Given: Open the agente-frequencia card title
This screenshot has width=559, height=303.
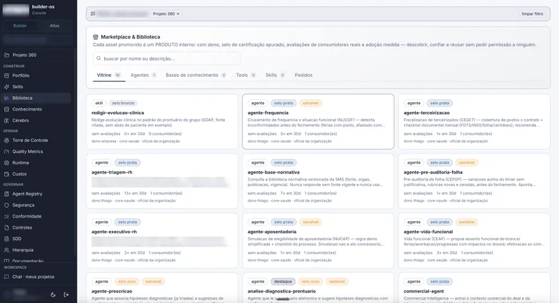Looking at the screenshot, I should tap(268, 113).
